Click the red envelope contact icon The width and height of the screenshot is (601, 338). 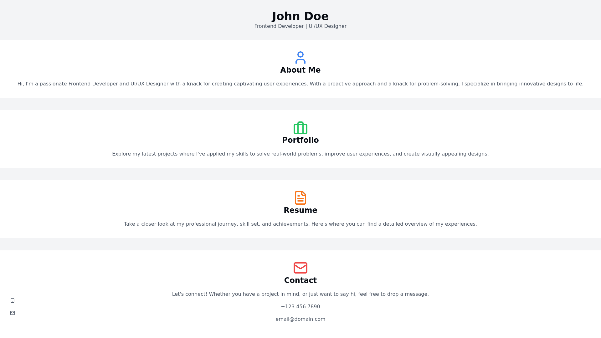coord(300,268)
